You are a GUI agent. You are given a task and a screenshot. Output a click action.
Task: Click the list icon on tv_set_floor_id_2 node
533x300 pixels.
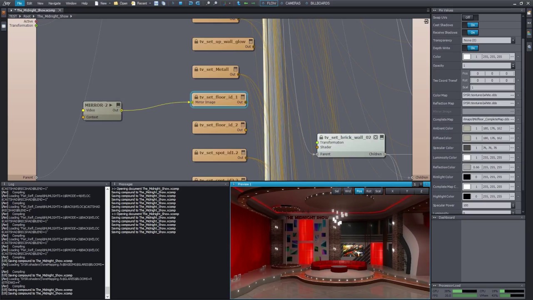coord(243,125)
